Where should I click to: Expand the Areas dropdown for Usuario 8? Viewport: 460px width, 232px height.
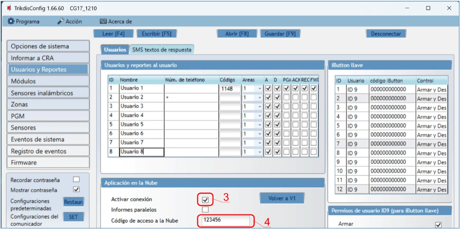(260, 152)
